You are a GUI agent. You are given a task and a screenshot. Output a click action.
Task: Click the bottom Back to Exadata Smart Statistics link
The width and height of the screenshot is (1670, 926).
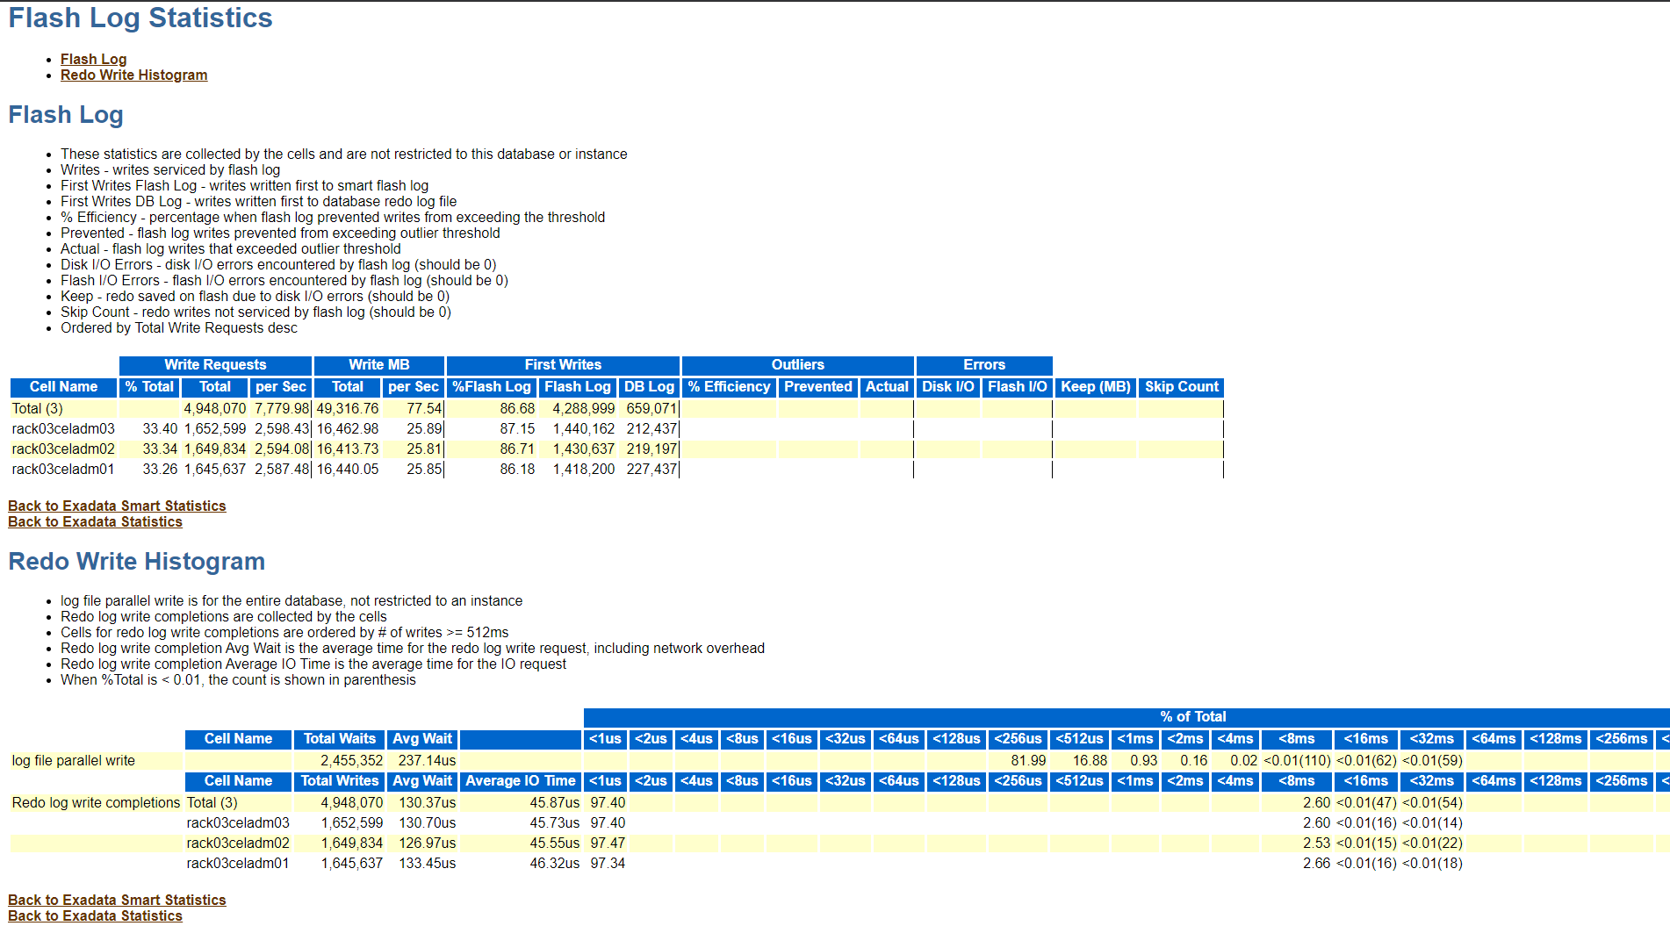[117, 900]
